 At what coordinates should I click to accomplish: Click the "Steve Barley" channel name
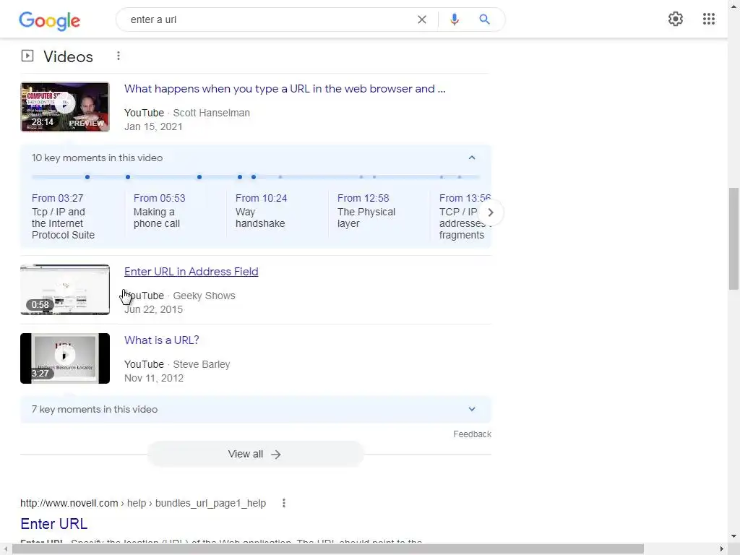click(202, 364)
